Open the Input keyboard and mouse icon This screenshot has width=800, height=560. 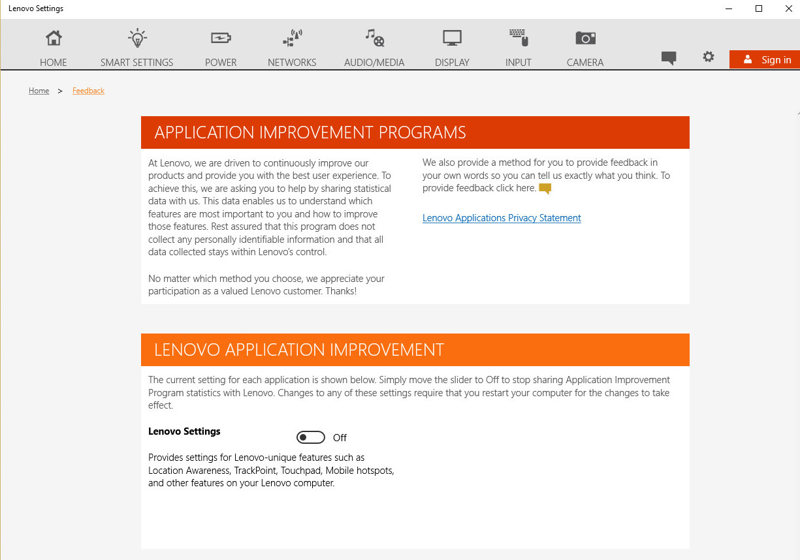pyautogui.click(x=519, y=38)
